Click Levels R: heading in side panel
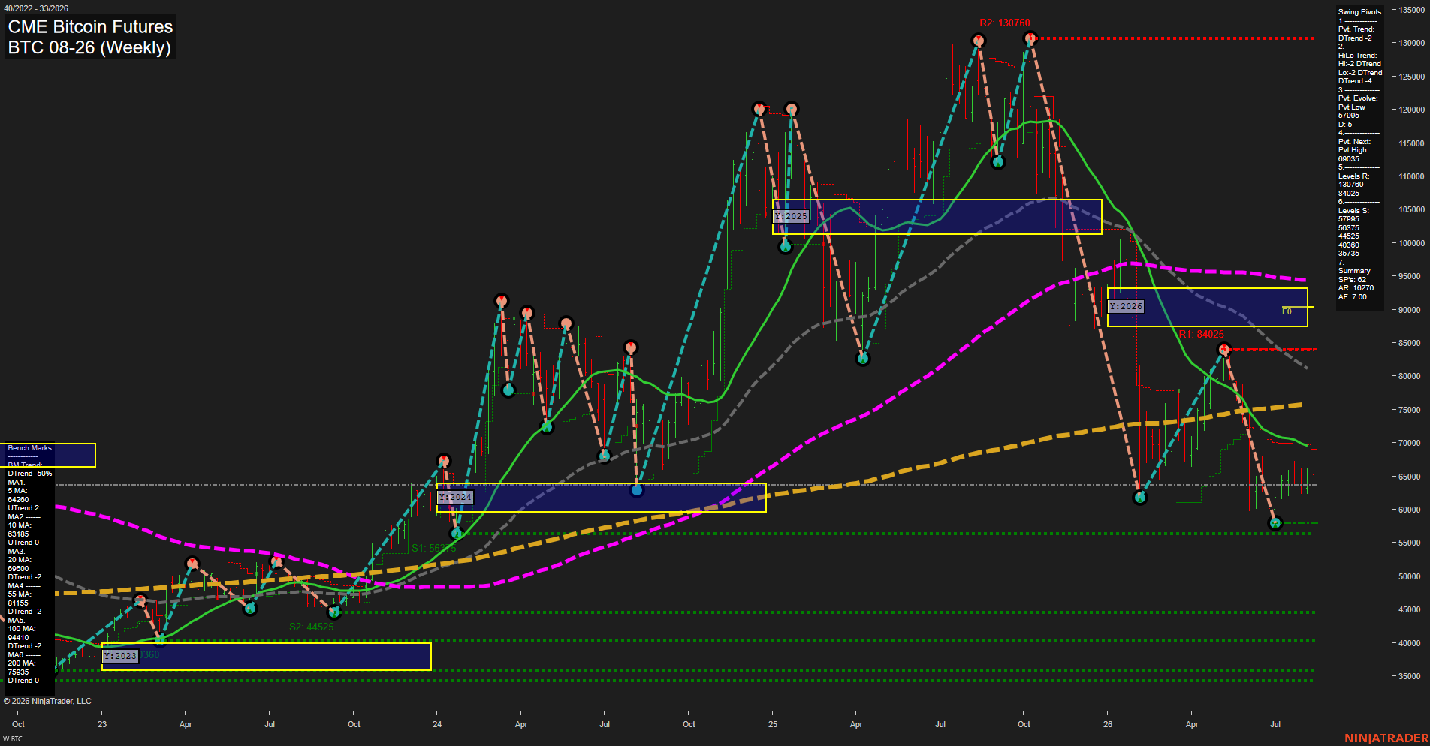Image resolution: width=1430 pixels, height=746 pixels. click(x=1354, y=176)
